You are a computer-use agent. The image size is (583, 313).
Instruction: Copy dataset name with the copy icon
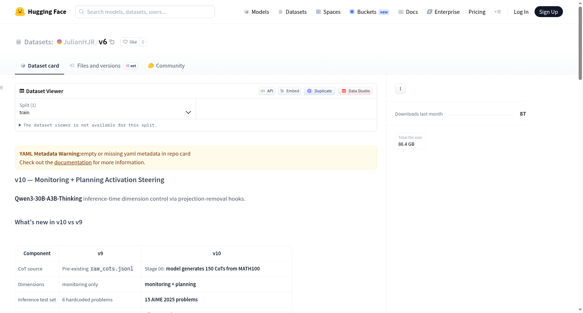[x=112, y=42]
